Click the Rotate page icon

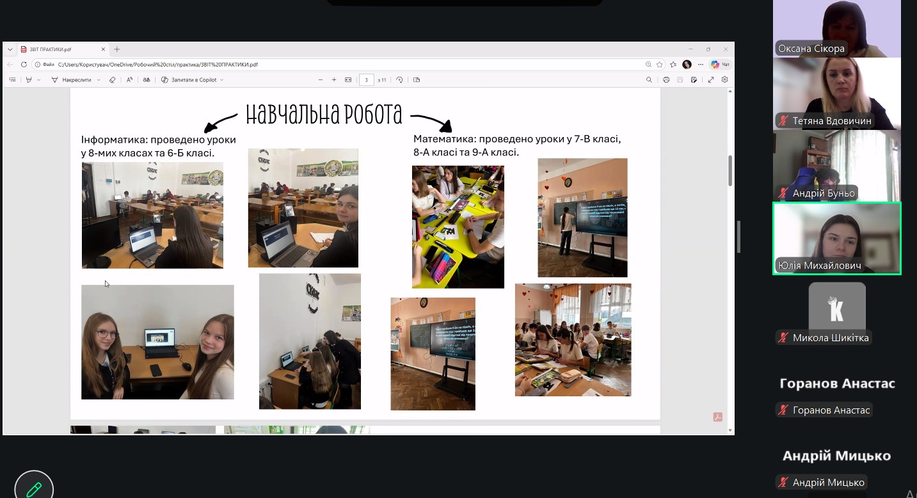[400, 80]
